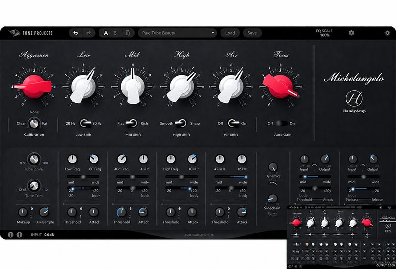Click the Save button
The width and height of the screenshot is (396, 269).
coord(252,33)
